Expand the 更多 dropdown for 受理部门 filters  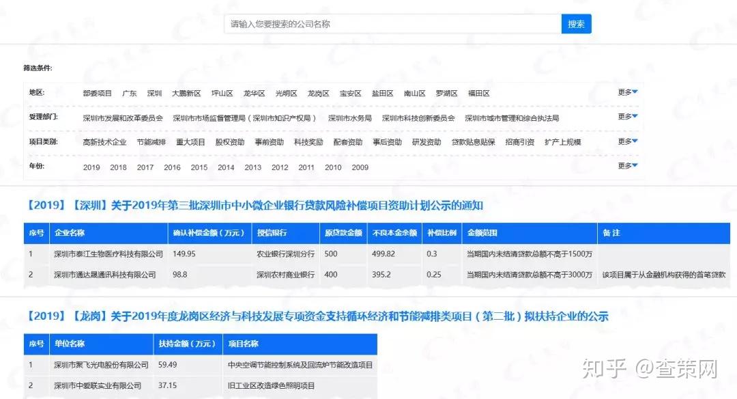(627, 117)
